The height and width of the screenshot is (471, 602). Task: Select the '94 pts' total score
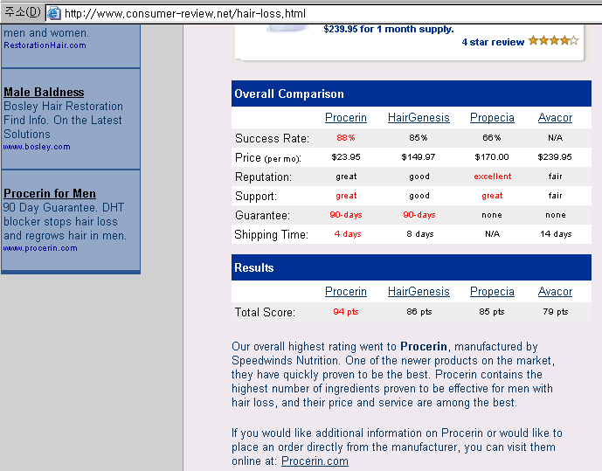[x=345, y=312]
